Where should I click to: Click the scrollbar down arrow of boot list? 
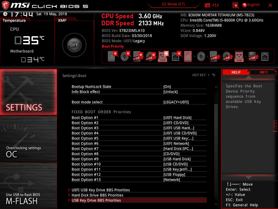216,205
